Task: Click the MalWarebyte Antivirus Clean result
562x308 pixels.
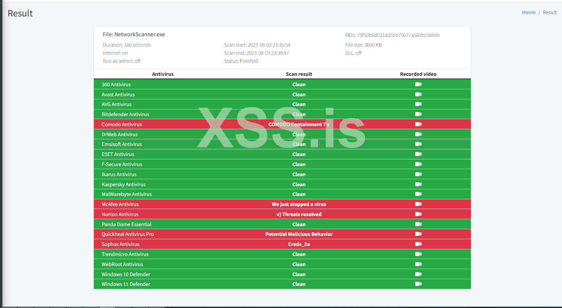Action: [x=299, y=194]
